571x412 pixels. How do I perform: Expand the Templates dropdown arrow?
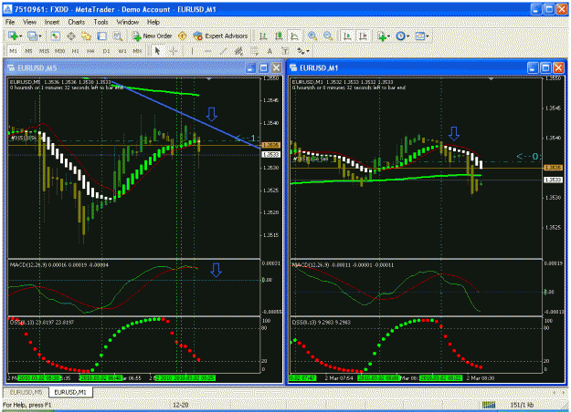(x=428, y=36)
